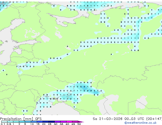Select the legend swatch between 1 and 2
Screen dimensions: 162x125
[16, 122]
